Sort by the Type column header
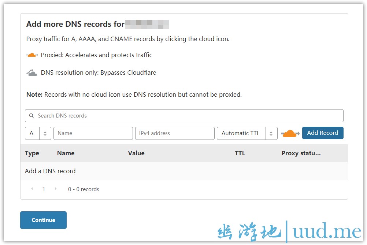Viewport: 367px width, 245px height. coord(32,153)
